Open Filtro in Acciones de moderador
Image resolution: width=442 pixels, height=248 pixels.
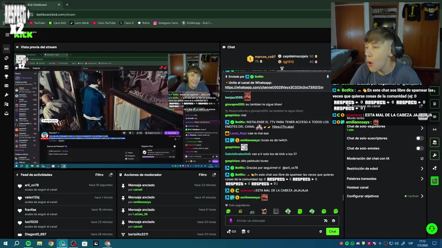pos(203,175)
